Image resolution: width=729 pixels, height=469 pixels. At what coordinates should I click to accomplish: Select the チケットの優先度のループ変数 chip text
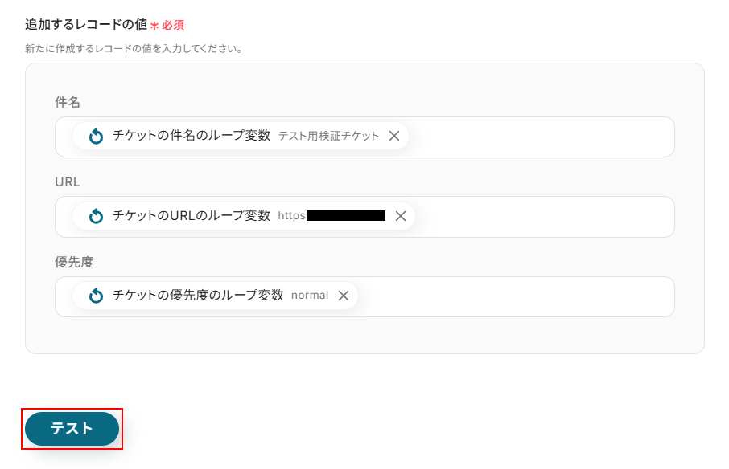pyautogui.click(x=198, y=295)
